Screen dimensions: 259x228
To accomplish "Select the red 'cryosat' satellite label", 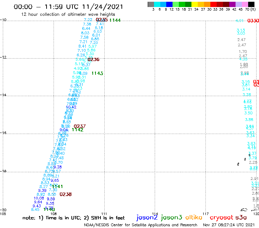I will [221, 217].
